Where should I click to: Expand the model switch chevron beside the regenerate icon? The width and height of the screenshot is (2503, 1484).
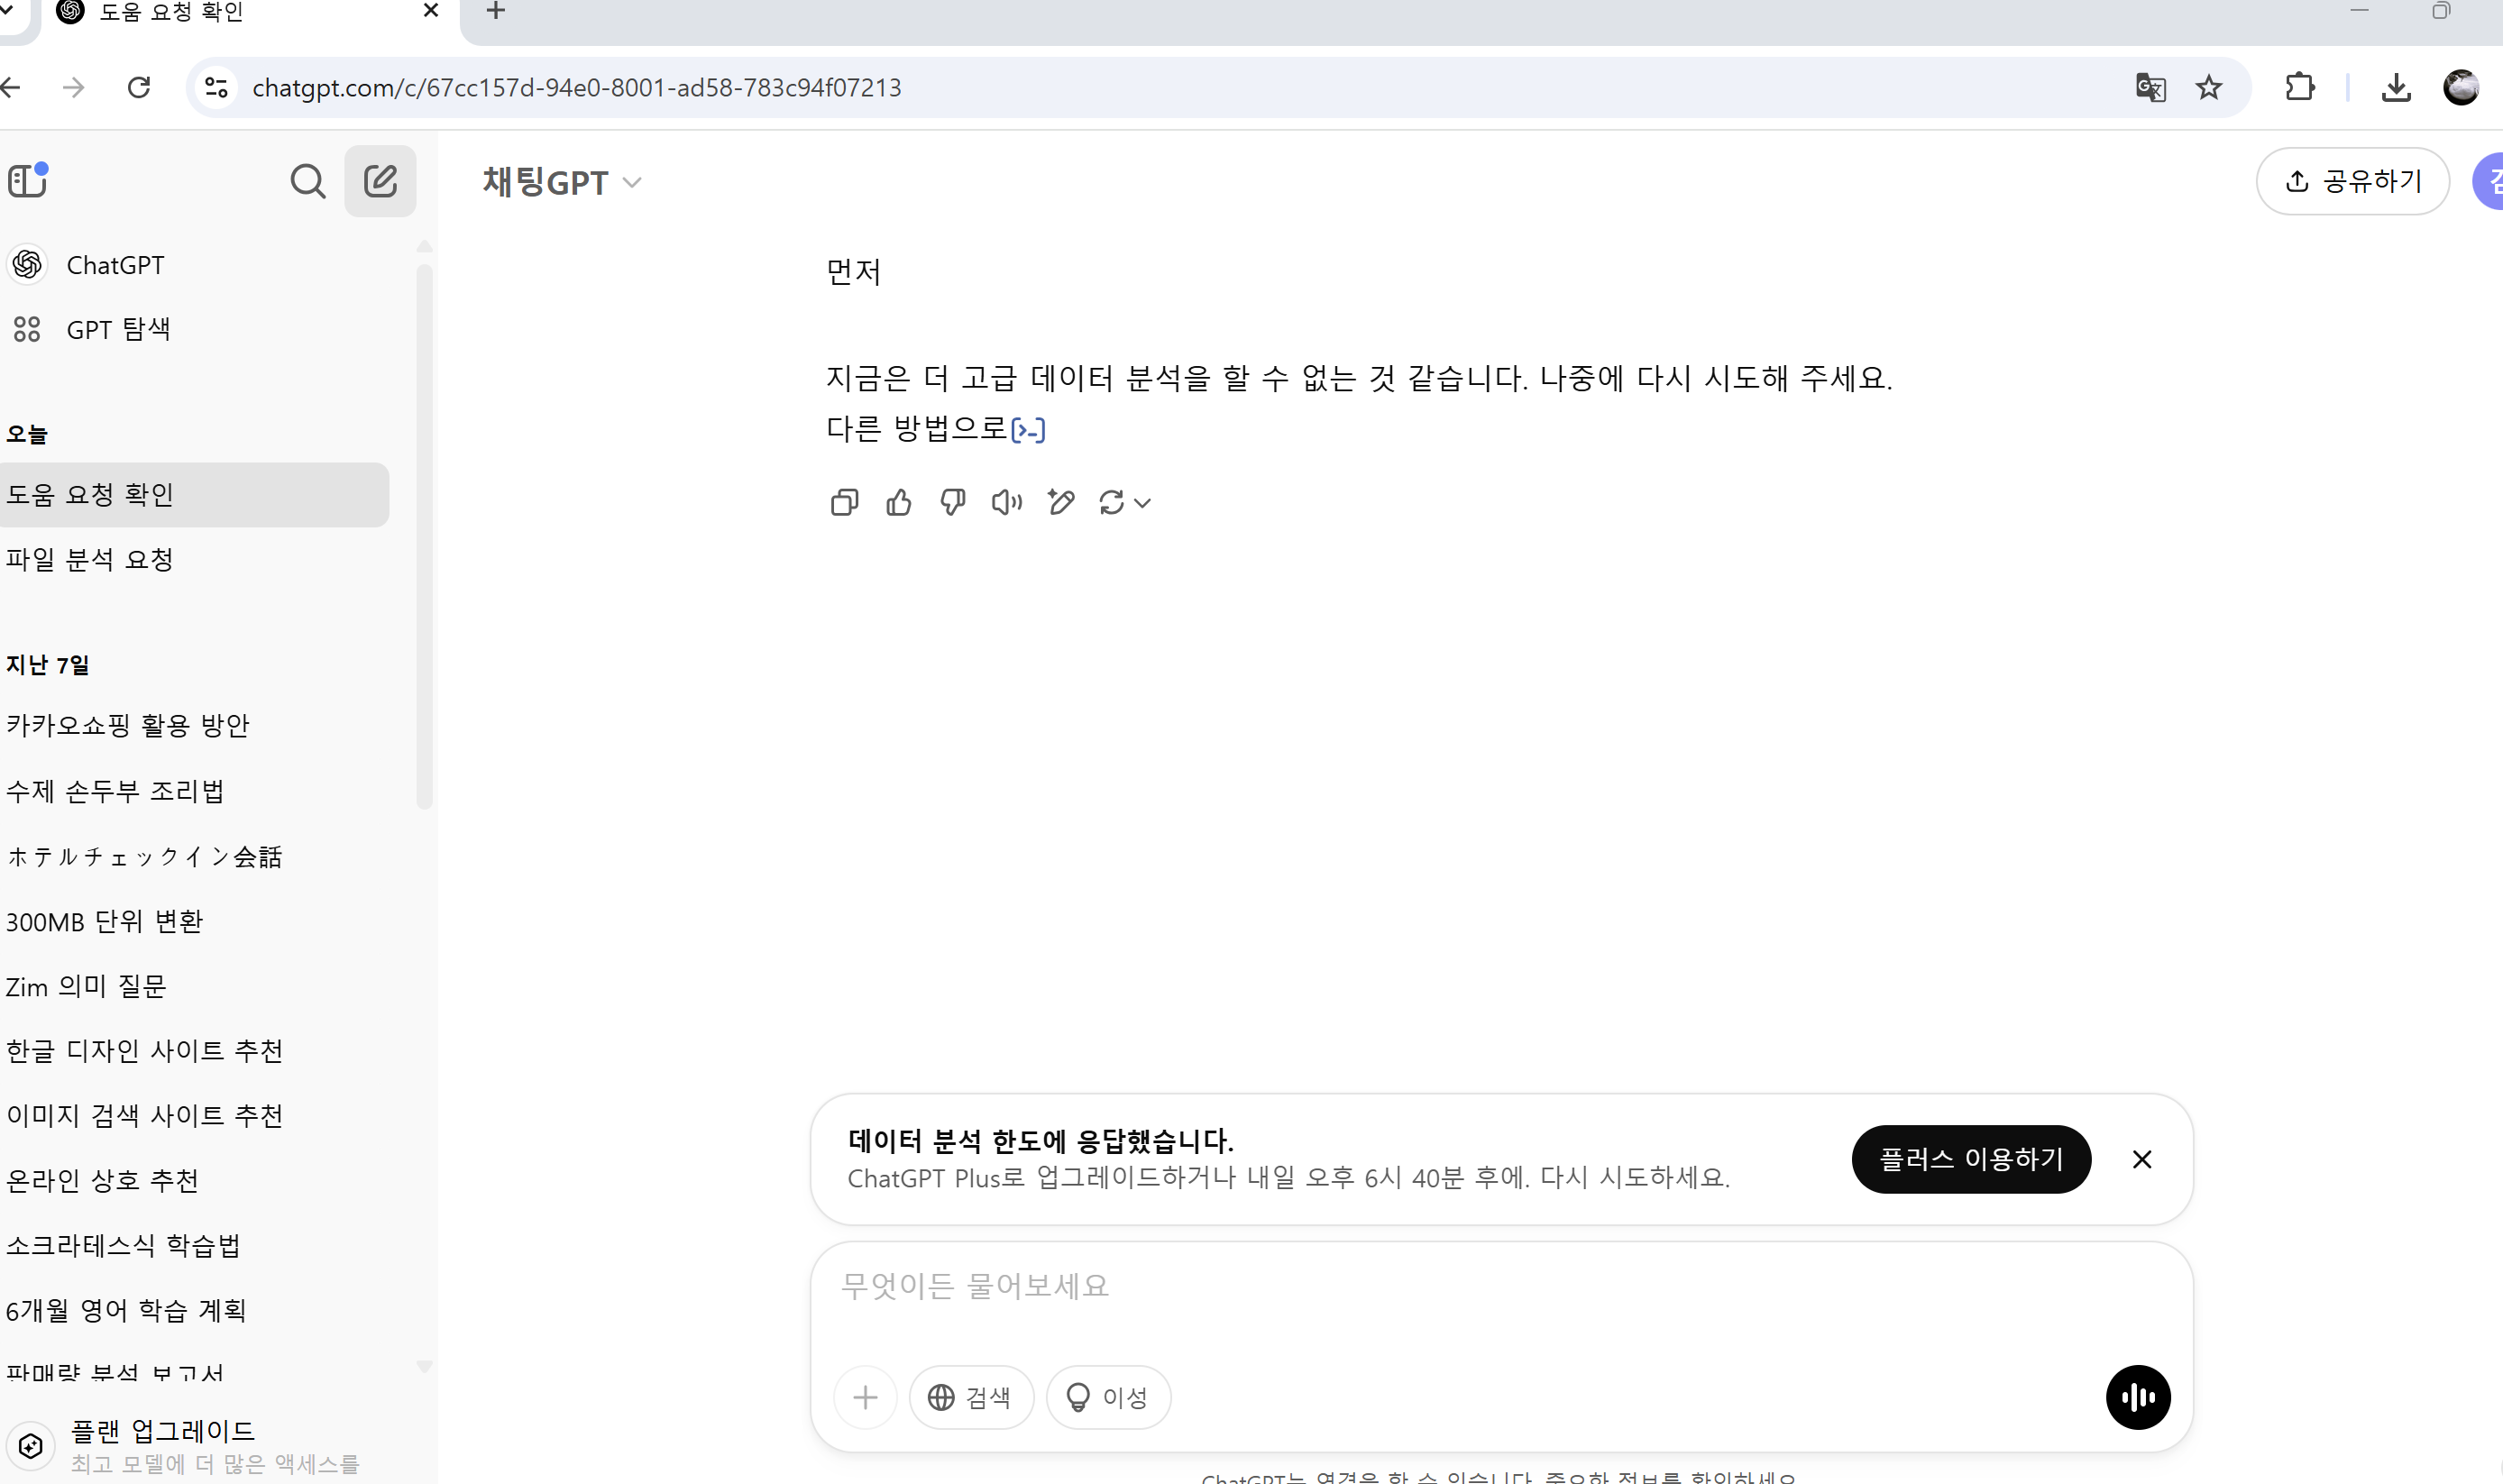click(x=1142, y=503)
